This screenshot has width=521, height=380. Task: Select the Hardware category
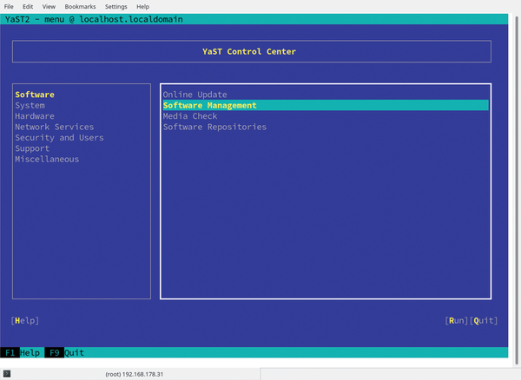click(35, 116)
